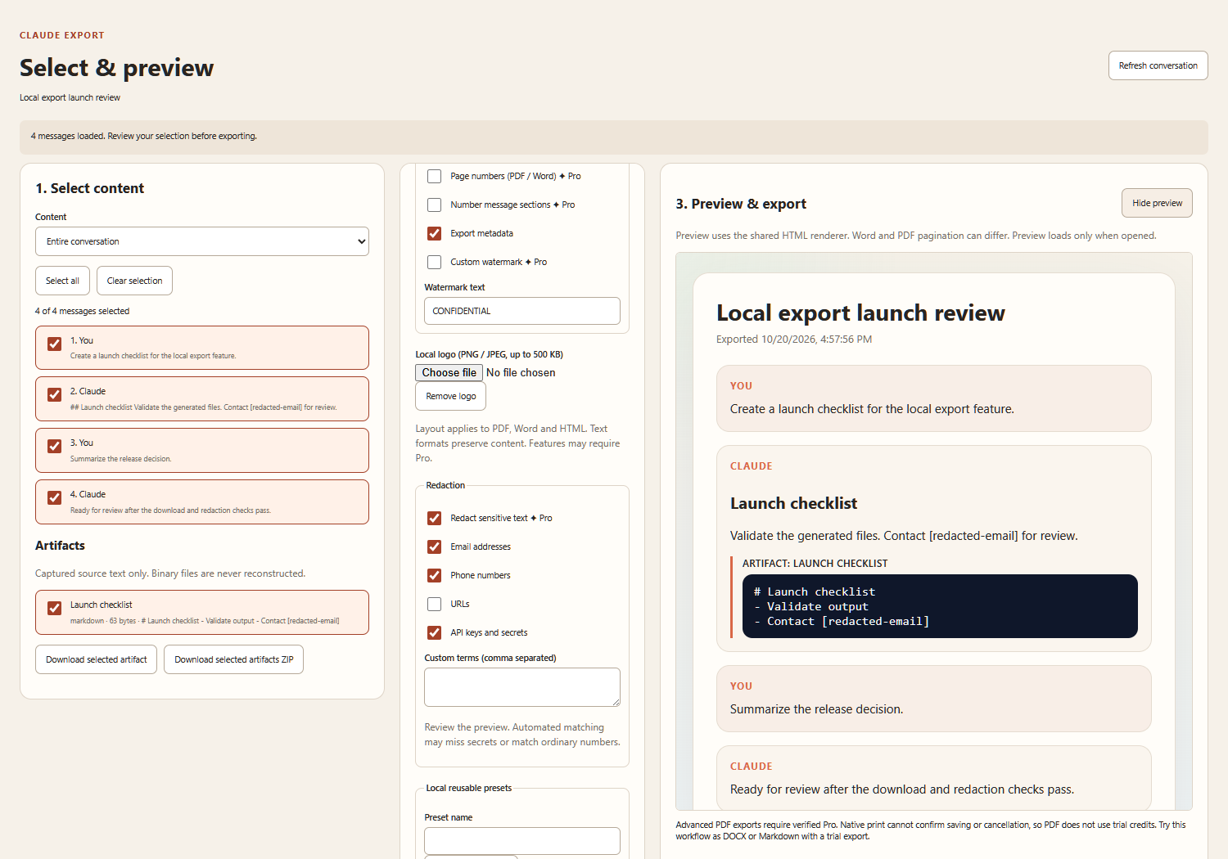Uncheck message 1 from You
The width and height of the screenshot is (1228, 859).
click(54, 344)
